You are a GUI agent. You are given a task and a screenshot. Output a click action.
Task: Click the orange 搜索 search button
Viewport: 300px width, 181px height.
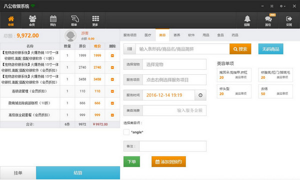tap(240, 49)
